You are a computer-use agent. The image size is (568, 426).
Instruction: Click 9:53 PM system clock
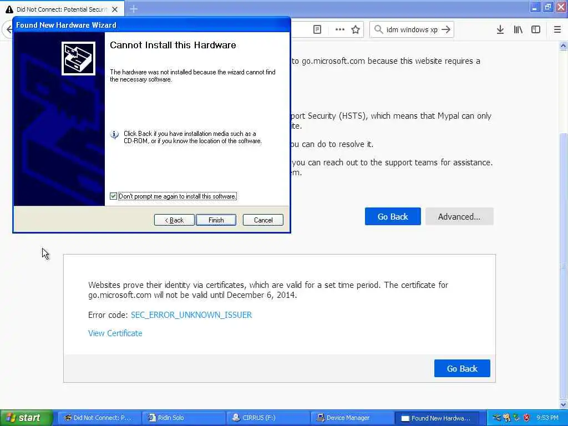pyautogui.click(x=547, y=418)
